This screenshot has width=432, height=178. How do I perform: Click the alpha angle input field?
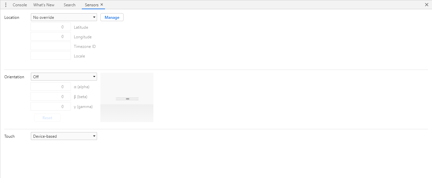pyautogui.click(x=51, y=87)
